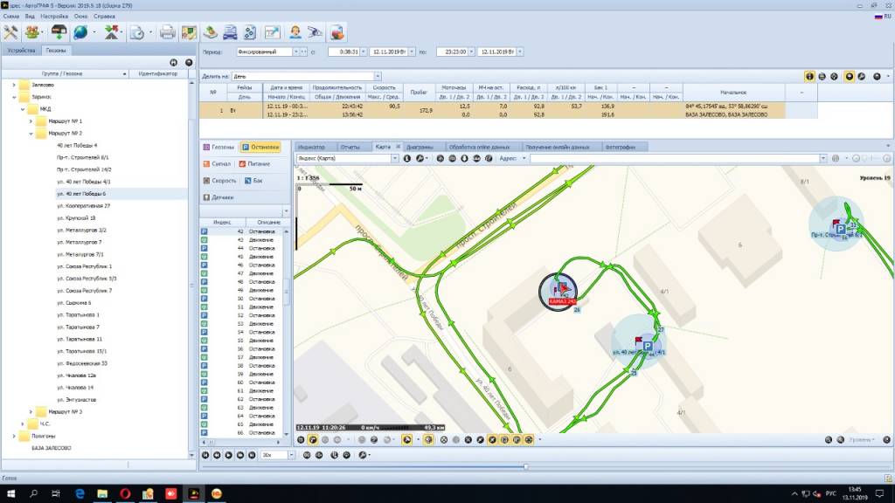Switch to the Устройства tab
The height and width of the screenshot is (503, 895).
(x=21, y=50)
